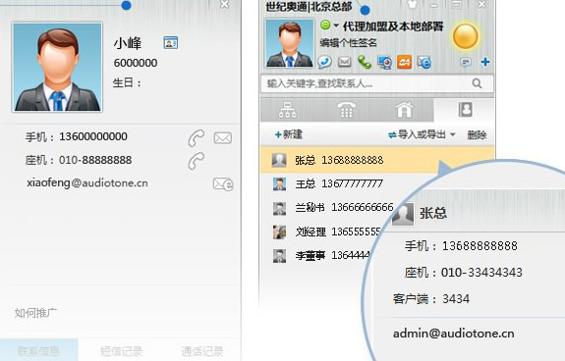This screenshot has width=565, height=361.
Task: Switch to the 短信记录 tab
Action: coord(122,351)
